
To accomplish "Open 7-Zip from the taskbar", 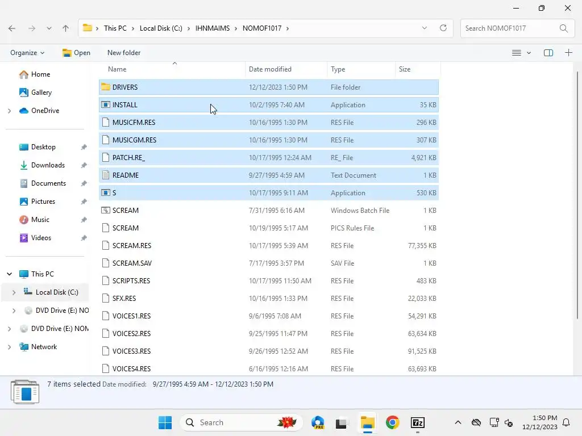I will [x=418, y=422].
